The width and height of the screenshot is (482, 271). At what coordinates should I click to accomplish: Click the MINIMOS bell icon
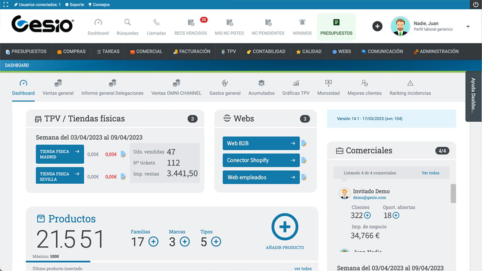click(302, 22)
